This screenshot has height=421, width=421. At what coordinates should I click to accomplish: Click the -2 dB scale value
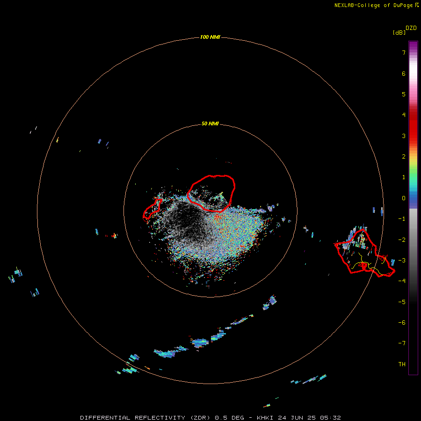click(x=402, y=240)
